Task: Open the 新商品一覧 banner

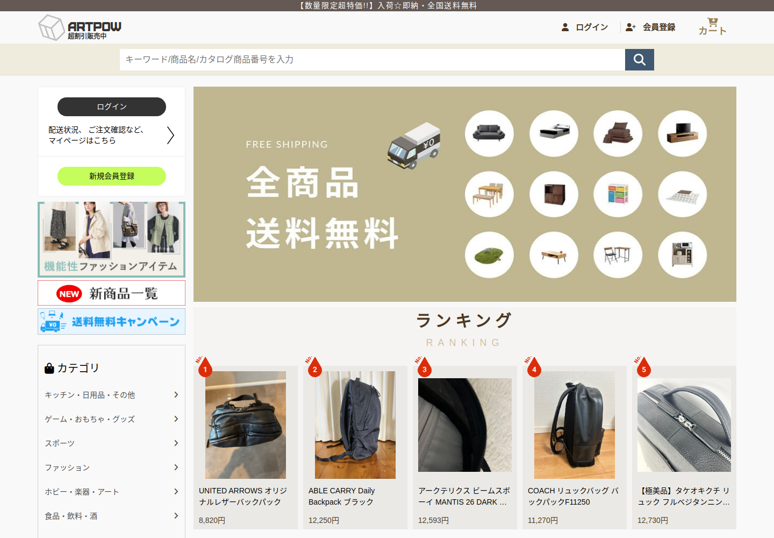Action: (x=112, y=293)
